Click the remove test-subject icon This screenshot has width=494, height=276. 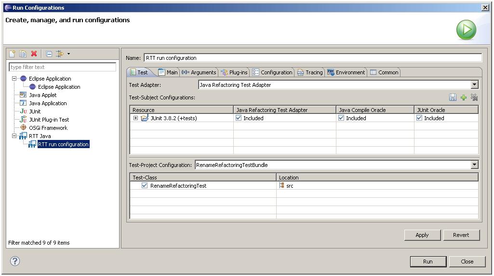coord(474,97)
